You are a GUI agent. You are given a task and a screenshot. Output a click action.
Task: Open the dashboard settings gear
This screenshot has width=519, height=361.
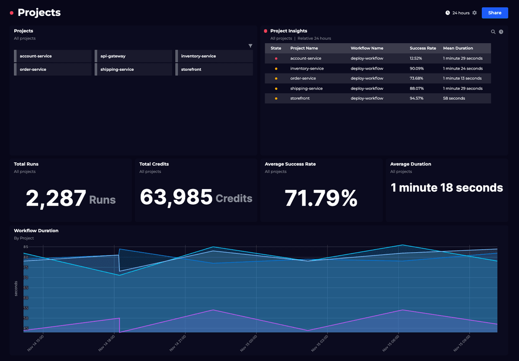(x=474, y=13)
